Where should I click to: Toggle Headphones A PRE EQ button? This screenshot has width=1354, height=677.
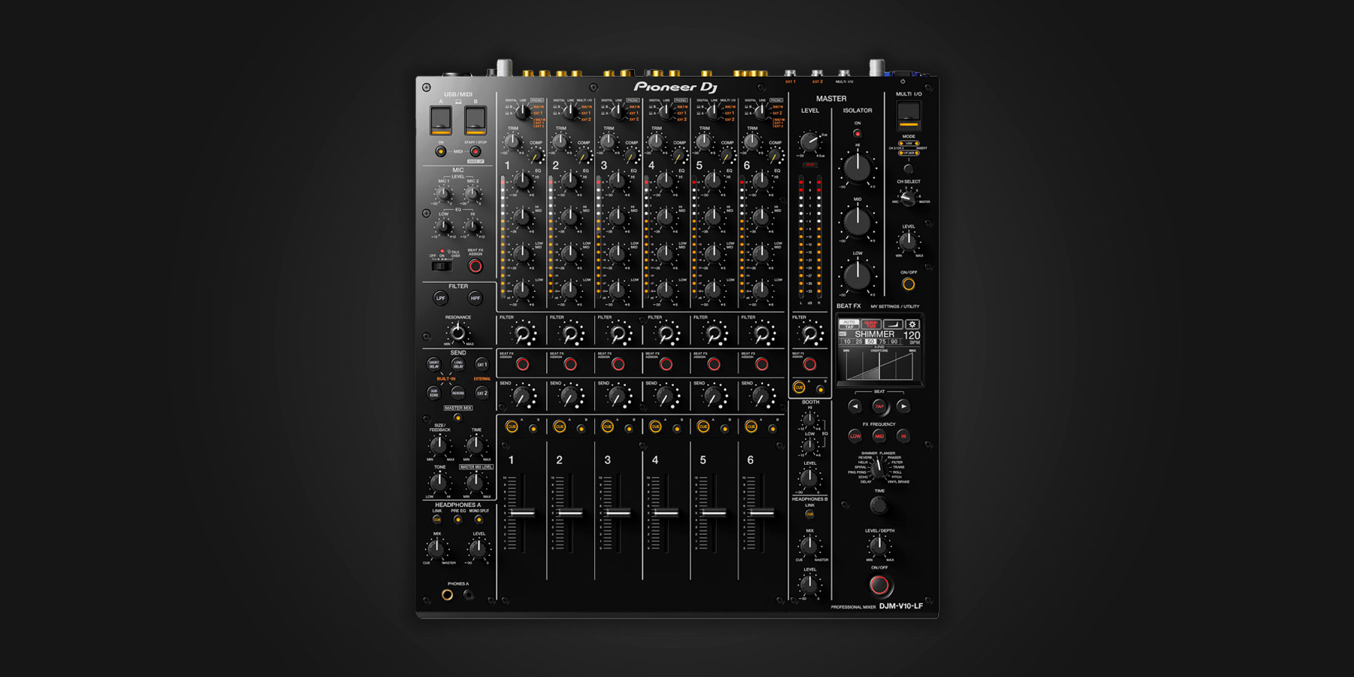tap(457, 519)
